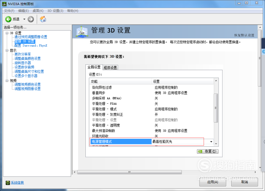Click the gray Forward arrow icon
This screenshot has width=265, height=191.
31,19
